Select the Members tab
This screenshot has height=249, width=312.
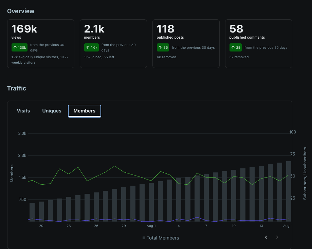85,111
